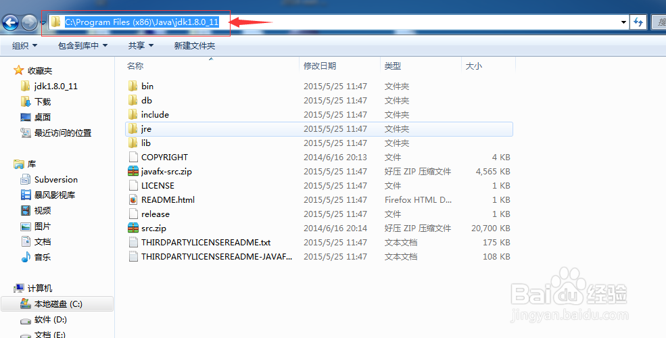Select the javafx-src.zip archive icon
This screenshot has width=666, height=338.
click(133, 172)
